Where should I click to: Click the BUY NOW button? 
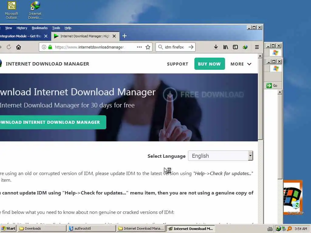point(210,64)
